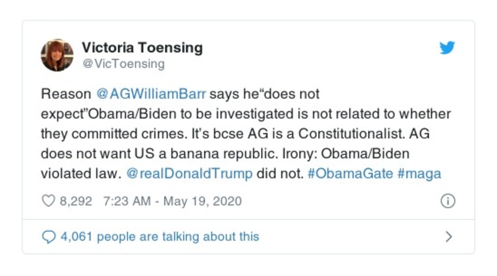Open "4,061 people are talking about this"
The image size is (497, 276).
pos(159,236)
